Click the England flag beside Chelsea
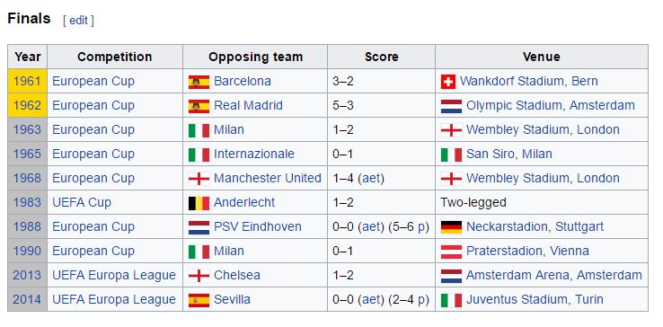Screen dimensions: 663x327 (199, 276)
